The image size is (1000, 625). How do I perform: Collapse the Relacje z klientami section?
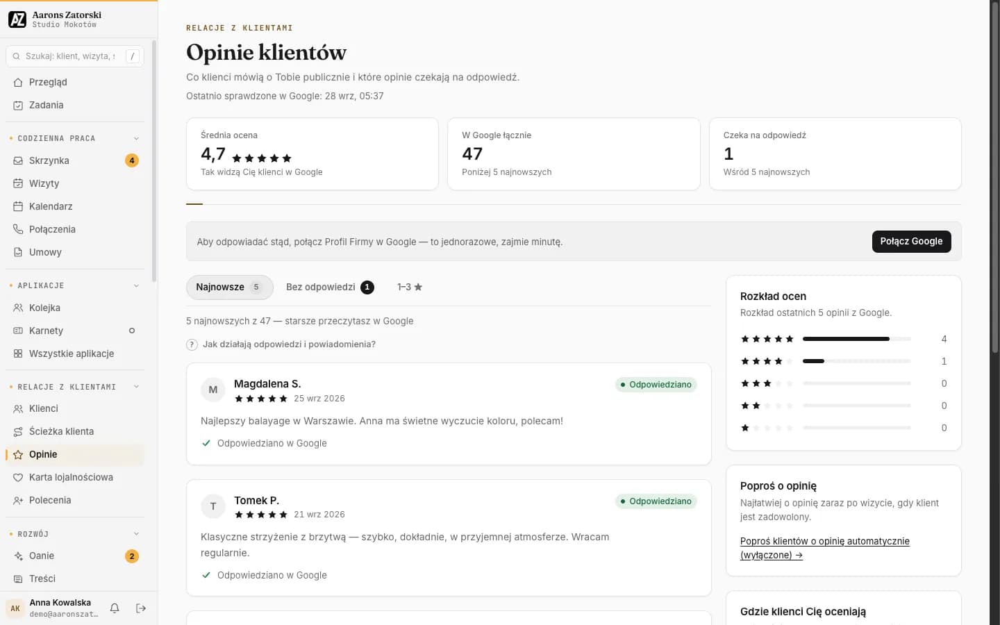coord(136,387)
